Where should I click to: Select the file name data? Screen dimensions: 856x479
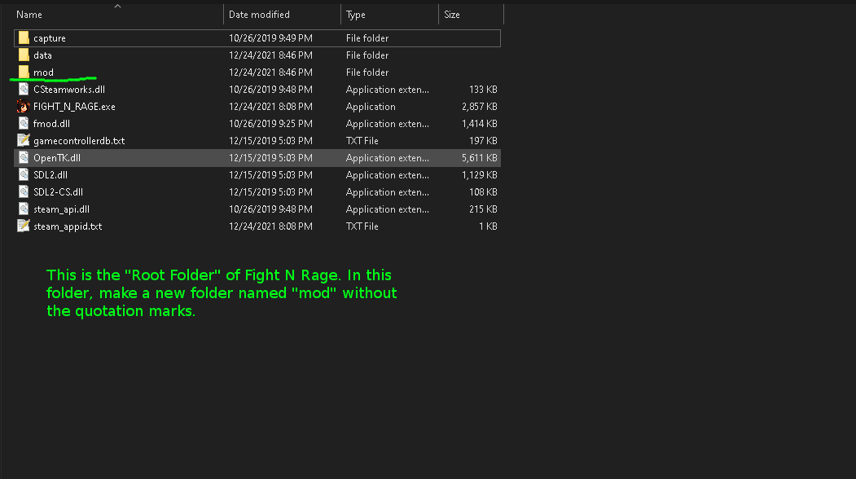pyautogui.click(x=42, y=55)
